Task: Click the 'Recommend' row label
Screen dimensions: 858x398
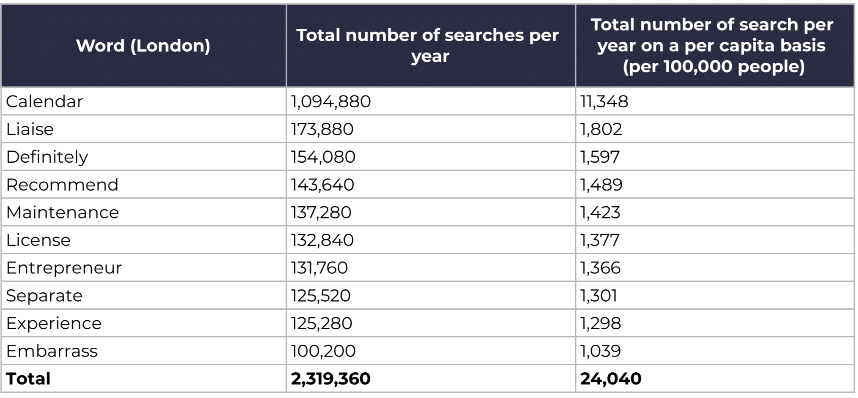Action: click(x=62, y=185)
